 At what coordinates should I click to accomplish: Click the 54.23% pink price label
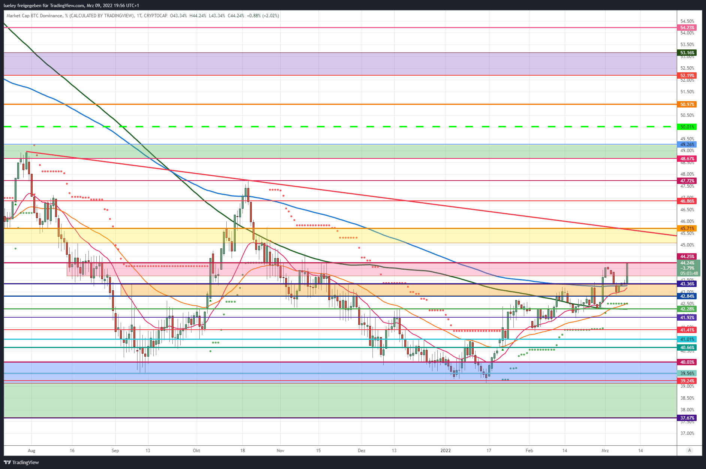click(687, 28)
